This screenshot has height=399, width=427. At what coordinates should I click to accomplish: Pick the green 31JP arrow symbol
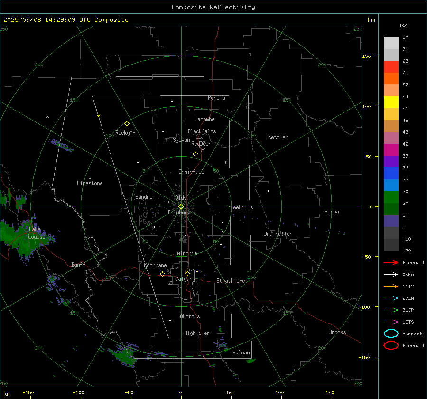391,310
